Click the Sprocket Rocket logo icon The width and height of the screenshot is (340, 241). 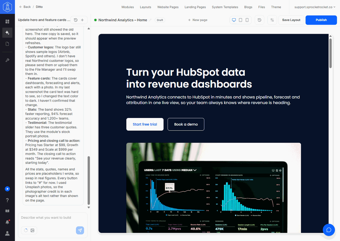[x=7, y=7]
